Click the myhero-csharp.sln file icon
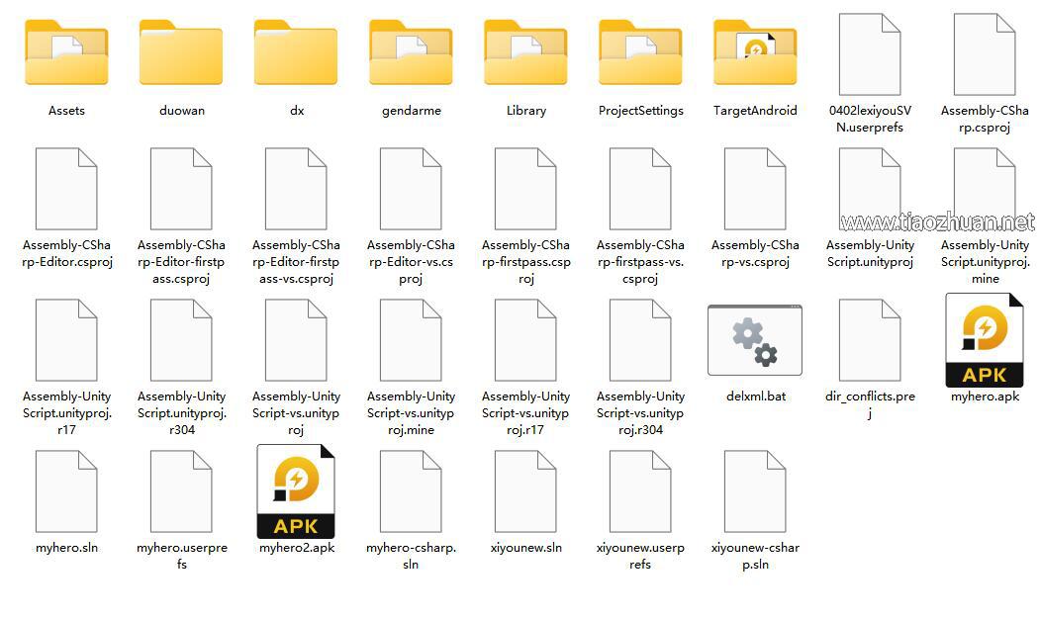The width and height of the screenshot is (1040, 618). tap(411, 491)
